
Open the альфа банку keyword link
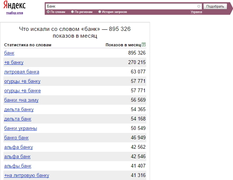(x=18, y=147)
